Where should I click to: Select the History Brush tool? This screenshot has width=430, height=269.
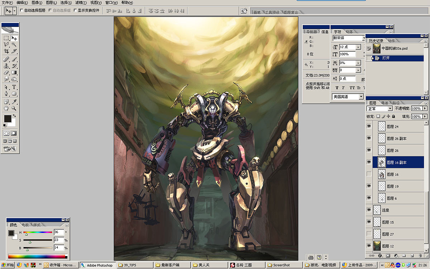14,66
